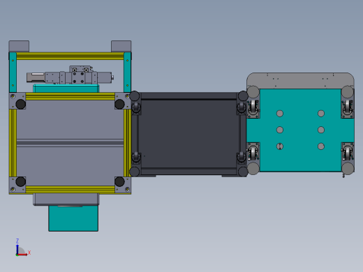363x272 pixels.
Task: Select the rounded gray handle plate on right cart
Action: [300, 81]
